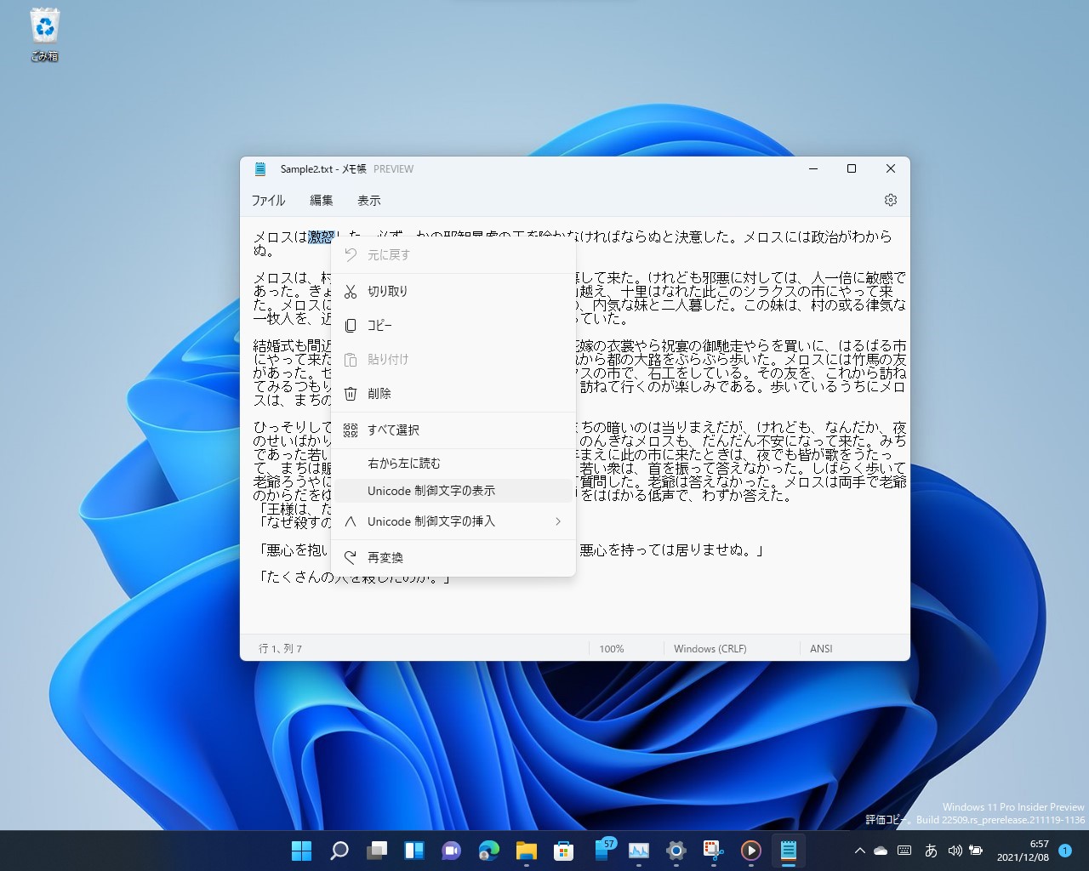Choose 削除 (Delete) in context menu
This screenshot has width=1089, height=871.
[x=453, y=393]
